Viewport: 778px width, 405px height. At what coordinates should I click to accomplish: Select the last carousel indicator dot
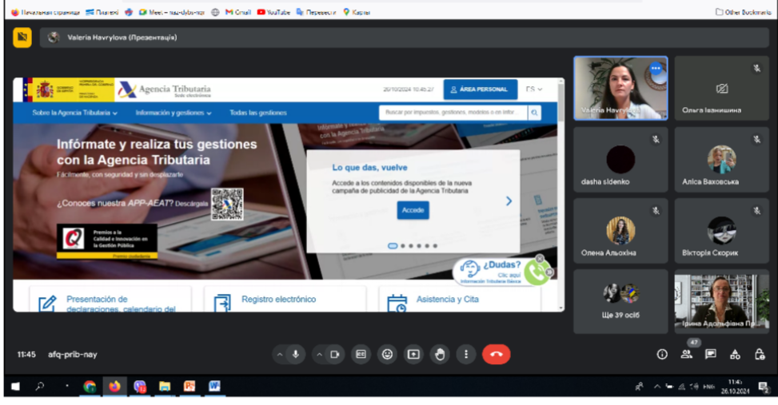pyautogui.click(x=435, y=246)
